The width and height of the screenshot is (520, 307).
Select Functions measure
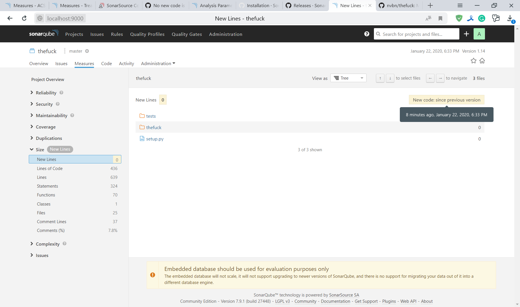coord(75,195)
